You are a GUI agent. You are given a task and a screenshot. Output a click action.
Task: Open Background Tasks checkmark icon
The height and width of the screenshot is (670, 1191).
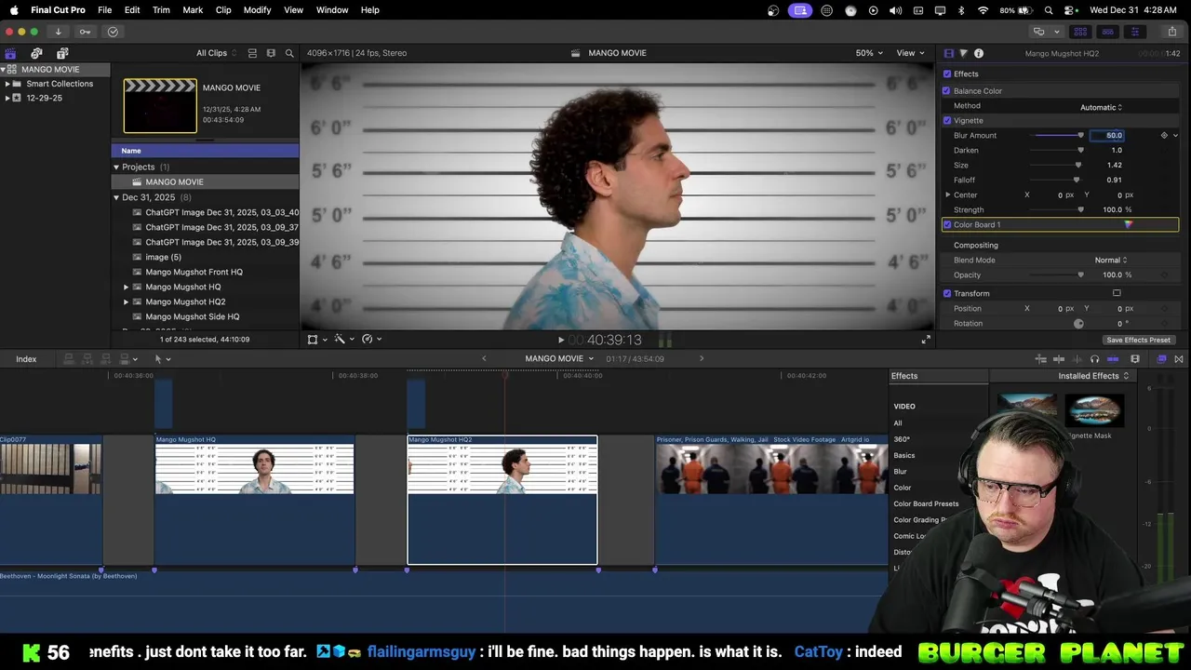tap(113, 32)
